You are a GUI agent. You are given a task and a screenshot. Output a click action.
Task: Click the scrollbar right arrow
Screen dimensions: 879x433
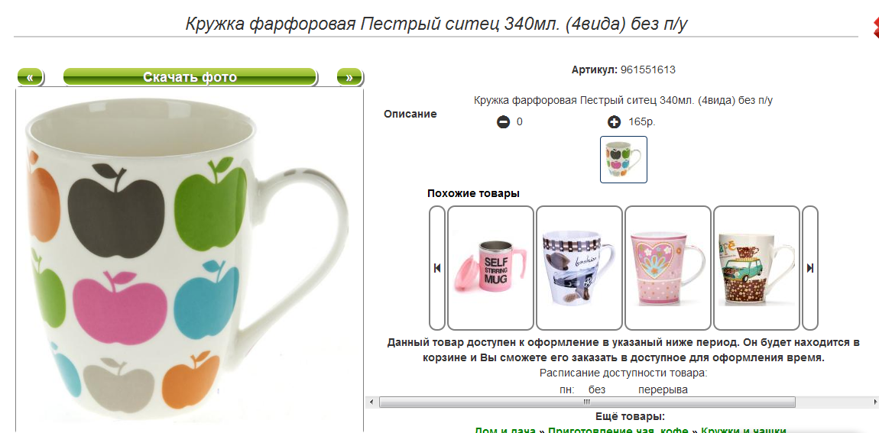pos(874,402)
